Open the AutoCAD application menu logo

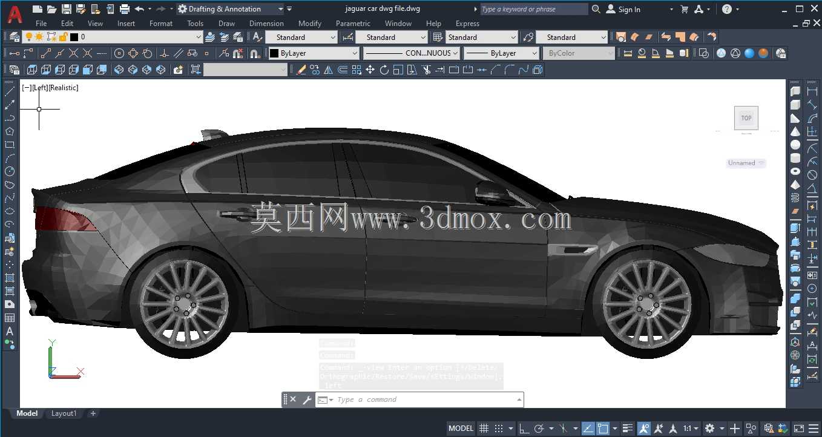pyautogui.click(x=15, y=15)
